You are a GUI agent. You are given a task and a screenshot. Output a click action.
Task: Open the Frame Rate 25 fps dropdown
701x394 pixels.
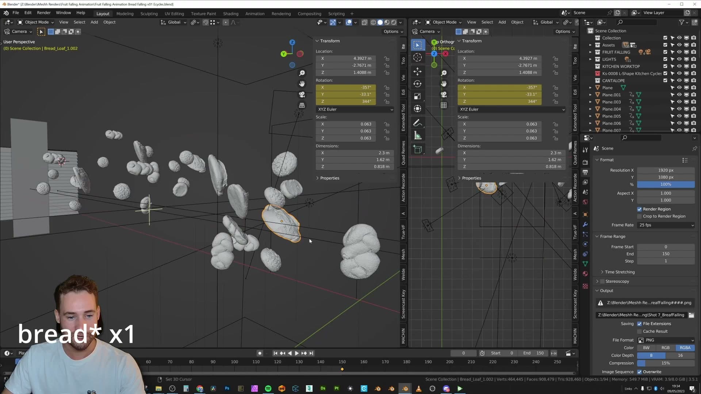pos(666,225)
